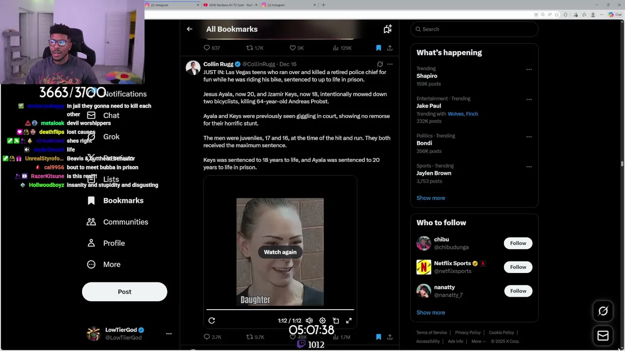Repost Collin Rugg's post with 9.7K reposts
Image resolution: width=625 pixels, height=351 pixels.
tap(255, 337)
